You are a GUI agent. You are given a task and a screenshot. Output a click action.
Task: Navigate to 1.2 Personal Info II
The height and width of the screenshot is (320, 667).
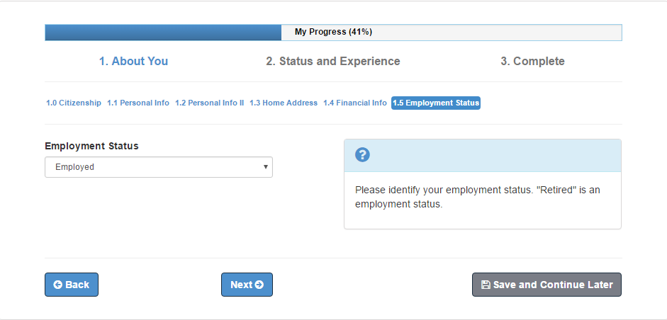(209, 103)
